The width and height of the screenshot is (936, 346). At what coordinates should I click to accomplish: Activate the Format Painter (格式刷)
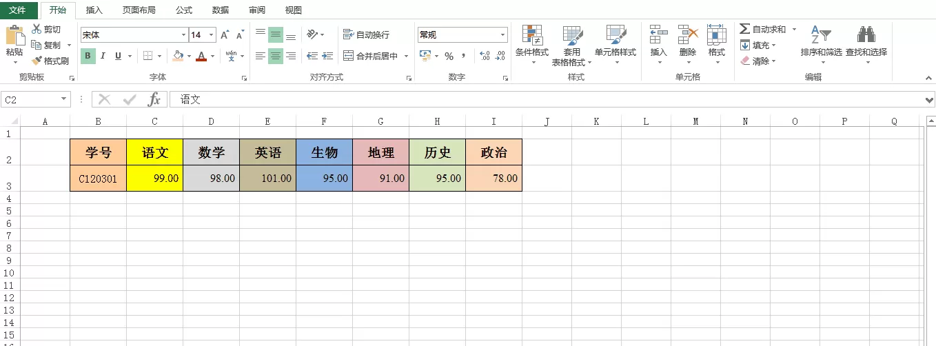click(50, 61)
